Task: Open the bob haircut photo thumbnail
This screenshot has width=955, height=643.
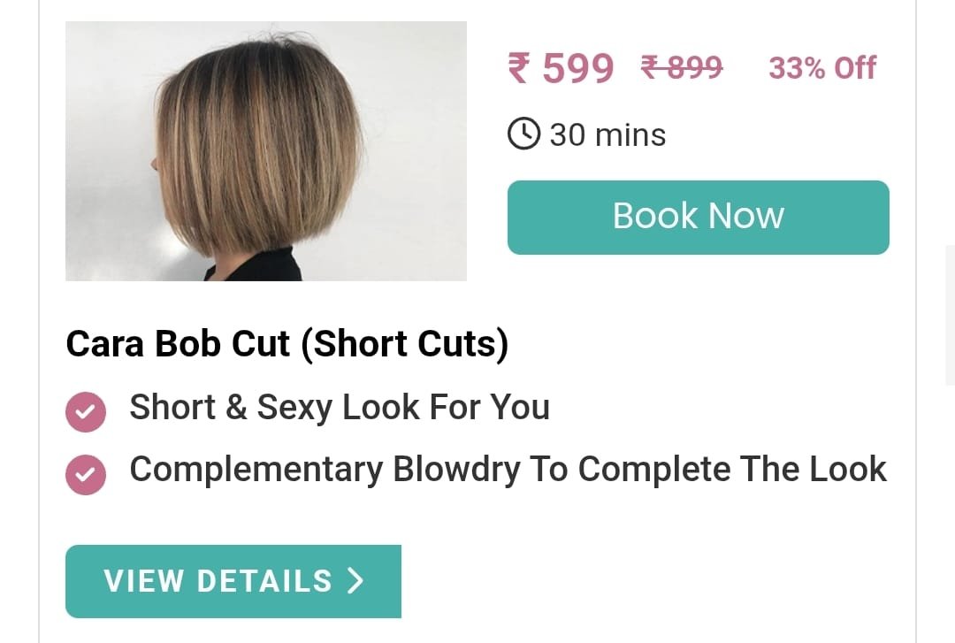Action: click(x=266, y=151)
